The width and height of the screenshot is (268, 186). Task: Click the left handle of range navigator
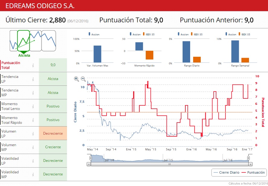coord(90,158)
